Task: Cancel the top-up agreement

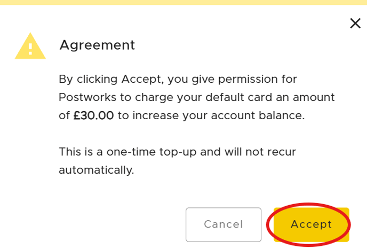Action: pos(224,224)
